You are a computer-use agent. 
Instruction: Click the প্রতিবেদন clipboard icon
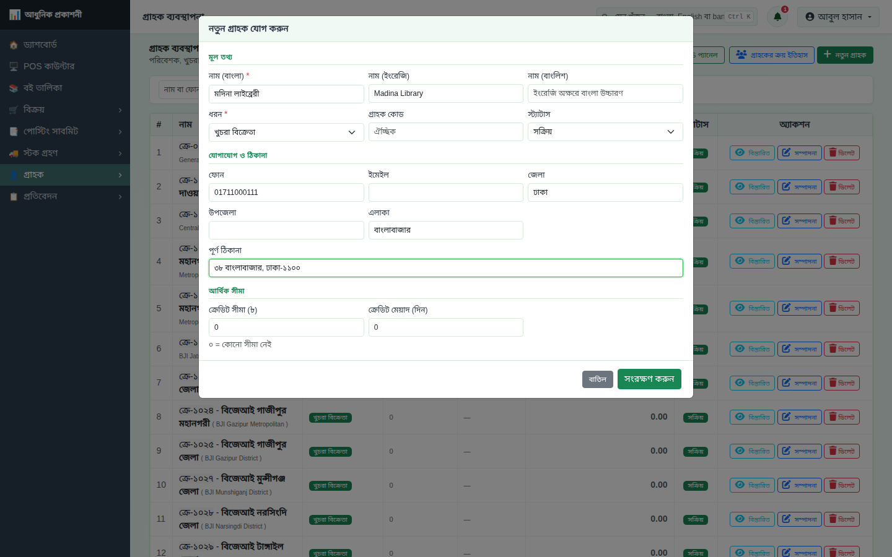[x=14, y=197]
